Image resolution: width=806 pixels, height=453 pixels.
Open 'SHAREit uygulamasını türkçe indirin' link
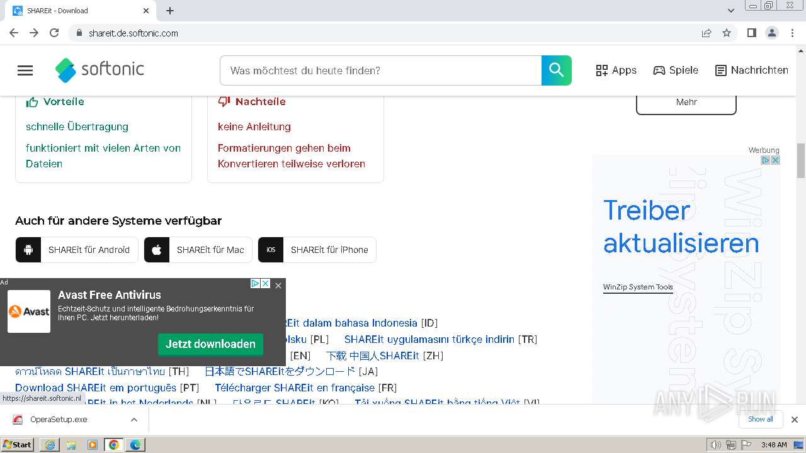(429, 339)
